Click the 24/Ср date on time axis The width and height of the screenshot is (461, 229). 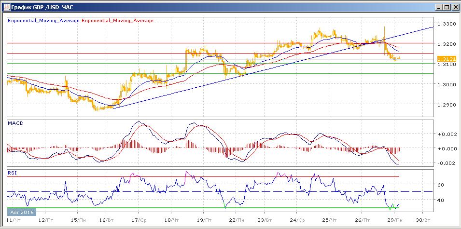[298, 219]
